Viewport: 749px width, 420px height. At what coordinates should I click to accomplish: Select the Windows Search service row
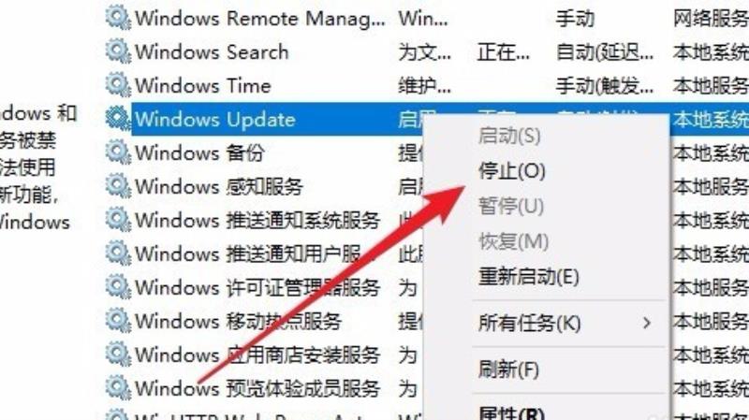[427, 51]
